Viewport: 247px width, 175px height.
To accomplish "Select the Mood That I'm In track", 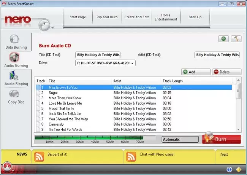I will click(x=134, y=108).
